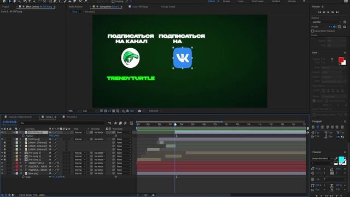Open the composition mini-flowchart icon in timeline

click(109, 123)
